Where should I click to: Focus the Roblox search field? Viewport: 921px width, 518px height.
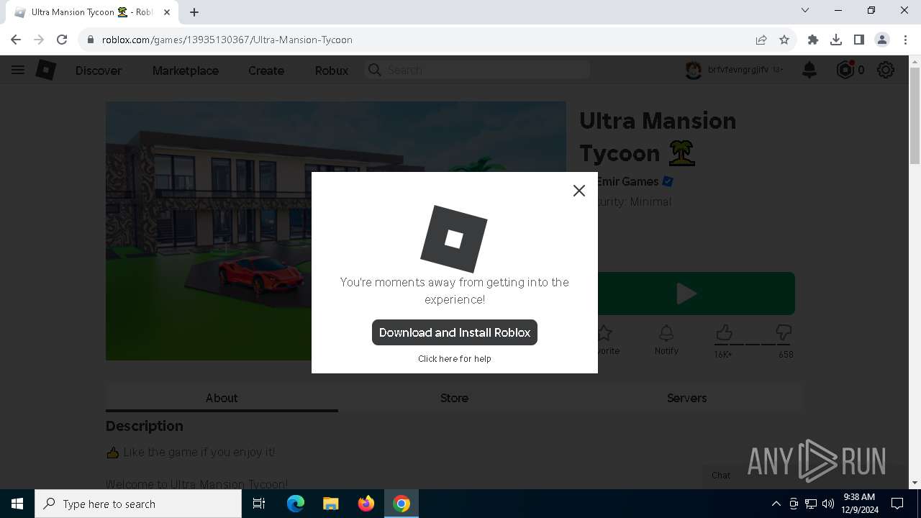tap(478, 70)
